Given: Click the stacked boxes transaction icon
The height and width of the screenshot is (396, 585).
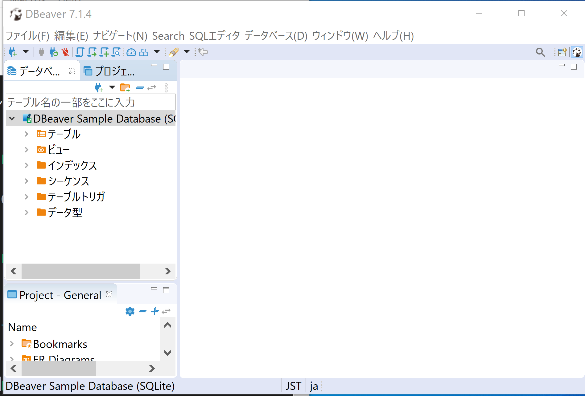Looking at the screenshot, I should coord(143,52).
